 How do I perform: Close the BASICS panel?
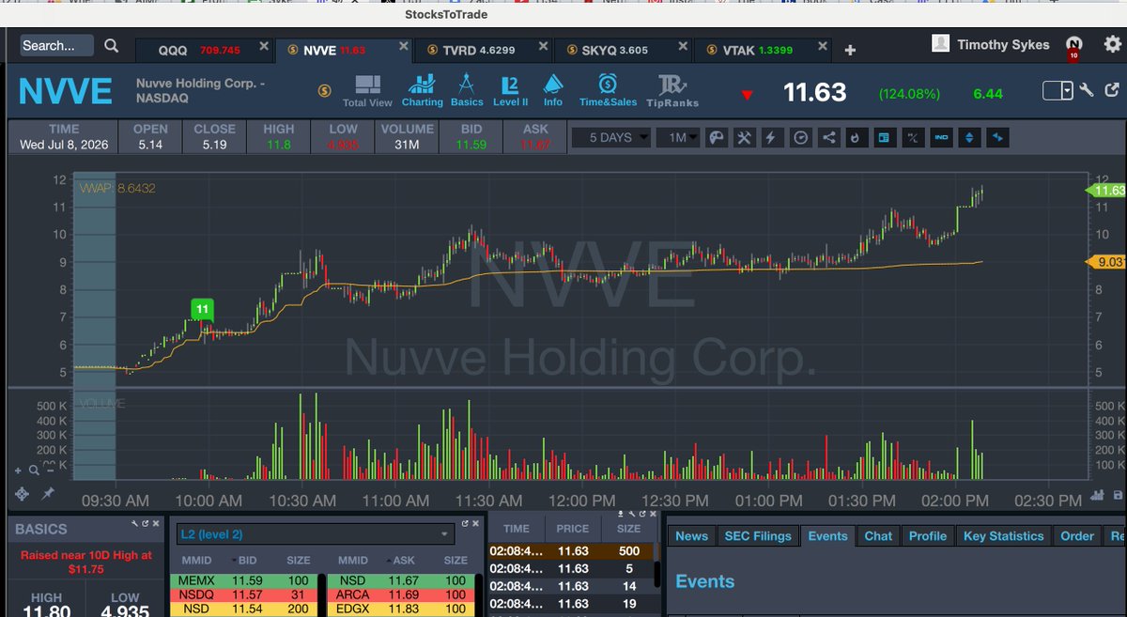coord(156,523)
